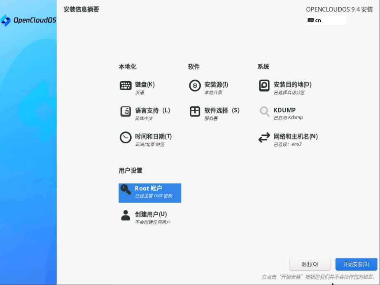Screen dimensions: 380x285
Task: Click the 服务器 software status text
Action: (x=211, y=119)
